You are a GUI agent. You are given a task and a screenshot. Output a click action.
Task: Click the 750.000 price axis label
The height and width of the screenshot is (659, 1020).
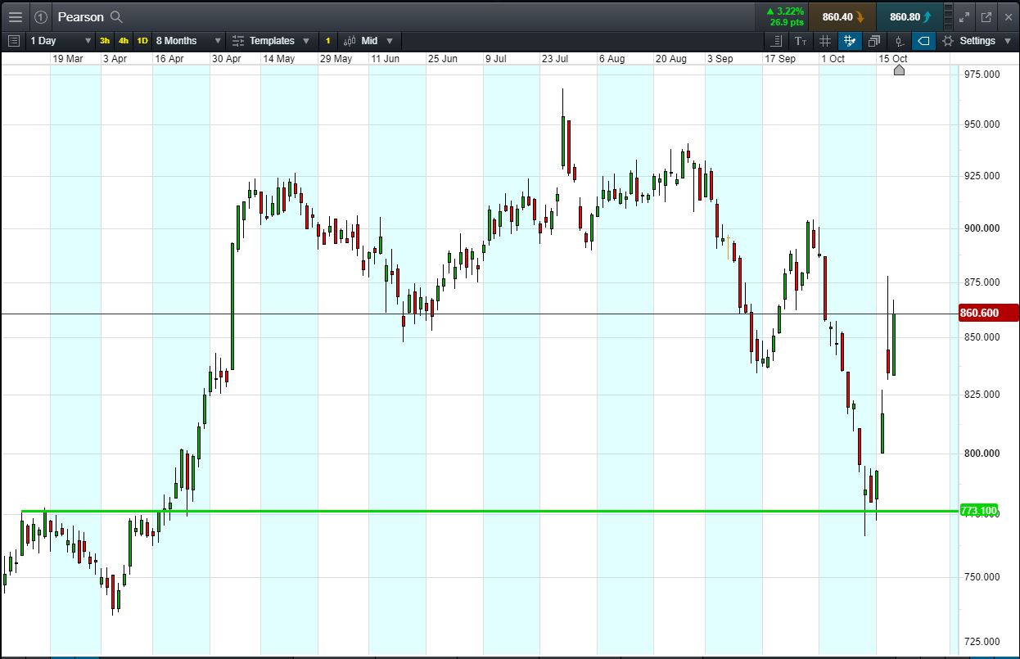tap(981, 577)
